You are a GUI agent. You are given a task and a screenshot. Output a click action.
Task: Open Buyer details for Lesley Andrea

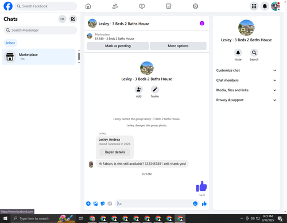tap(115, 152)
